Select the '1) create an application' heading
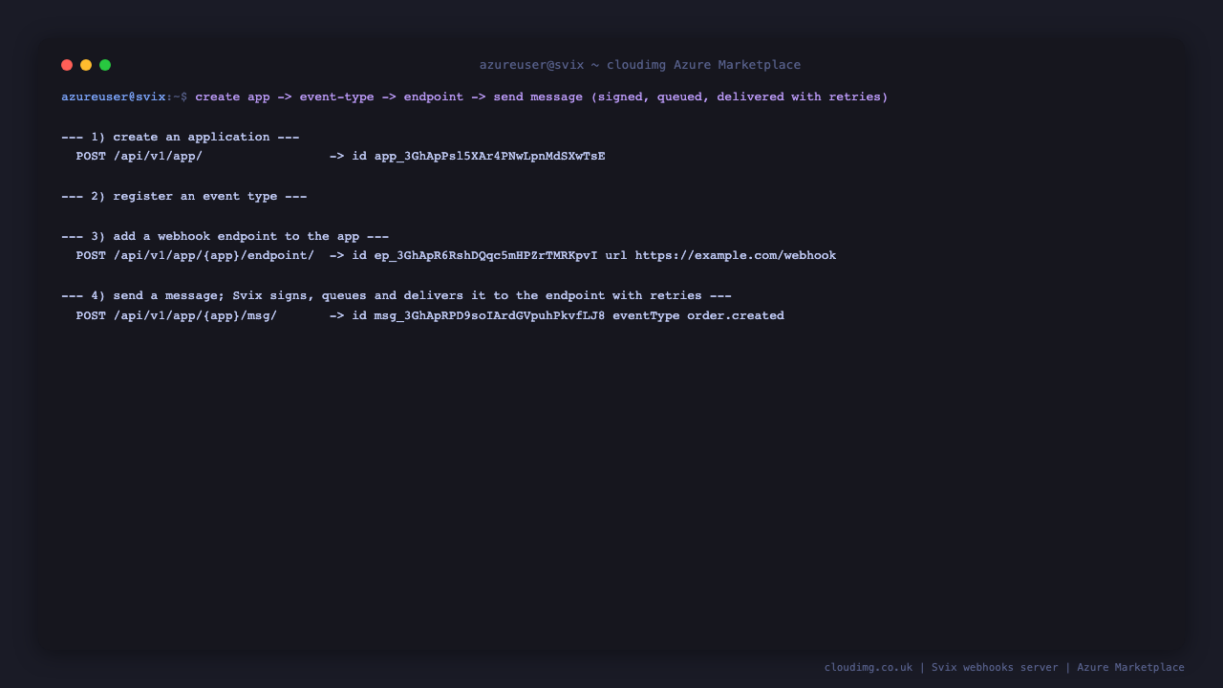Image resolution: width=1223 pixels, height=688 pixels. 181,137
